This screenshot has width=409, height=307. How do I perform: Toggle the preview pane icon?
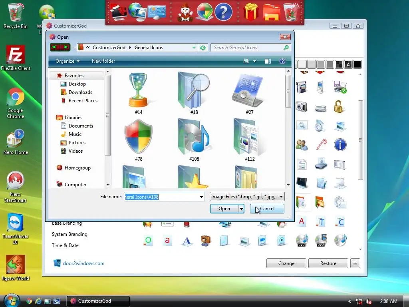click(268, 61)
